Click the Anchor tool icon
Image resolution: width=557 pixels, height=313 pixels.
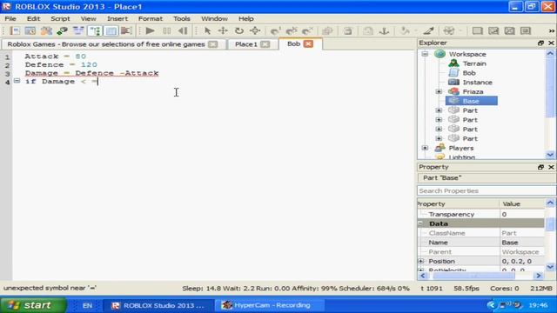(384, 31)
